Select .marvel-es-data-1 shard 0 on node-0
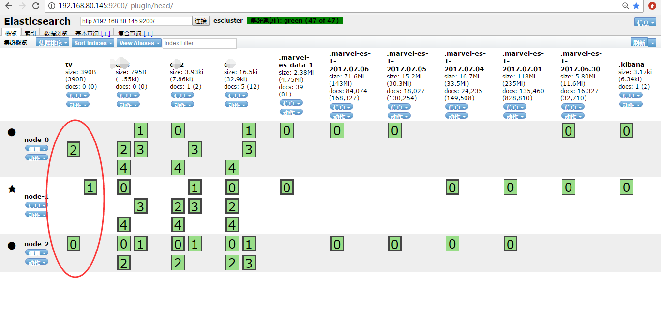This screenshot has width=661, height=314. tap(287, 130)
